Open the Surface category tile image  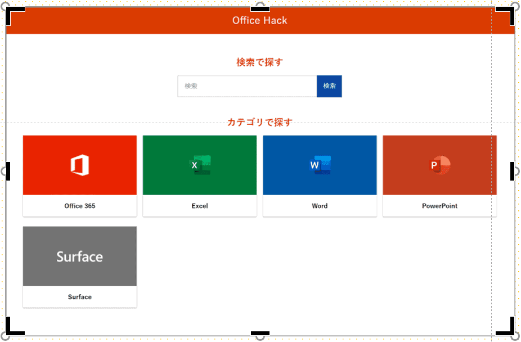(80, 256)
